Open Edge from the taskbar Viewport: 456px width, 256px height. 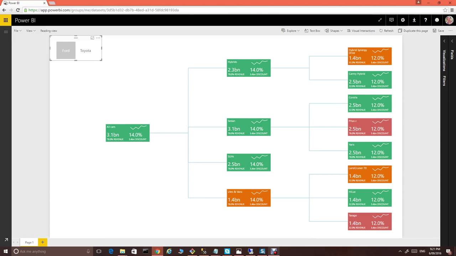point(111,251)
